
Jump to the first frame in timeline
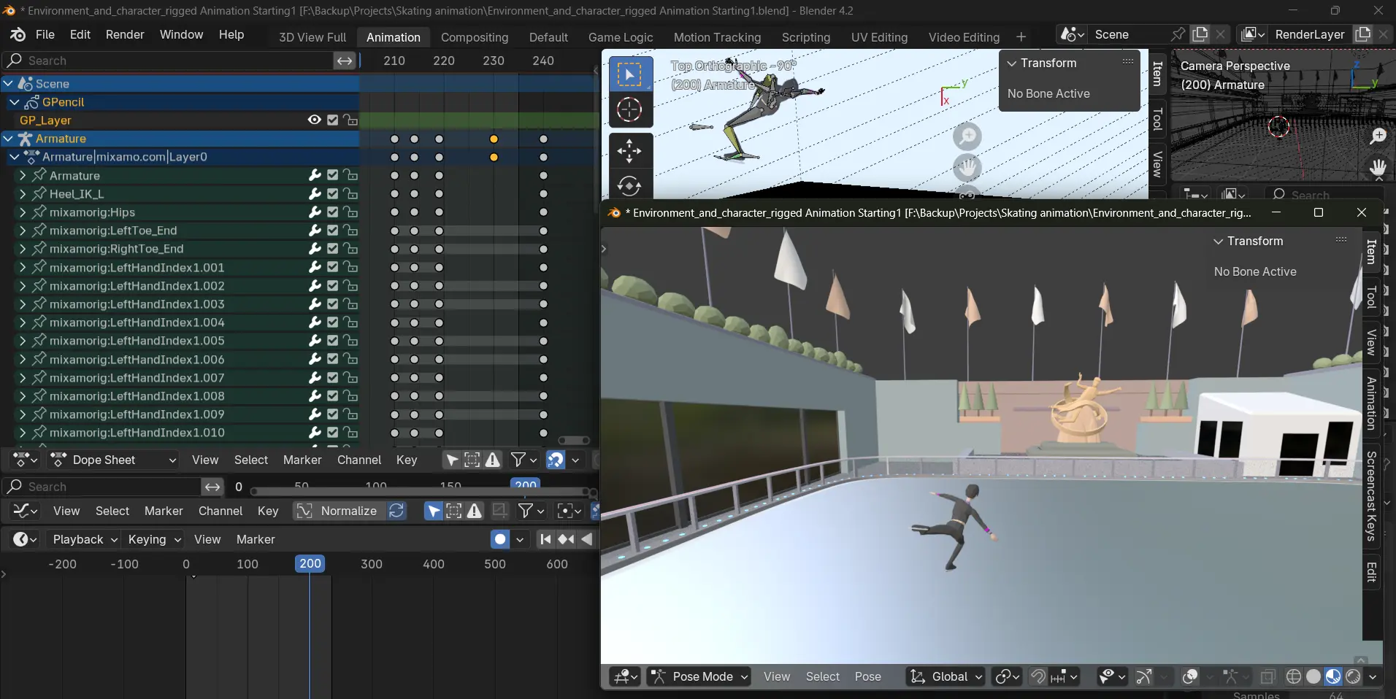click(545, 539)
